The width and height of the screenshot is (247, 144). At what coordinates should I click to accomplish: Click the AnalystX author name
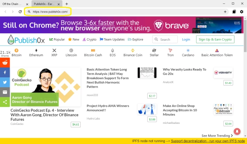point(168,82)
